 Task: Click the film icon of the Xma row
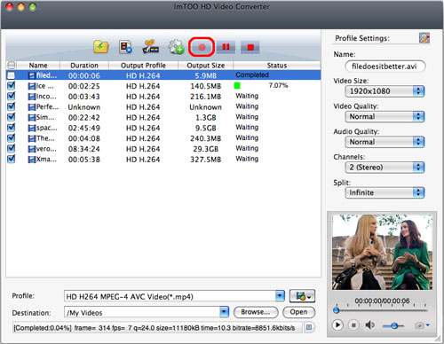tap(32, 160)
